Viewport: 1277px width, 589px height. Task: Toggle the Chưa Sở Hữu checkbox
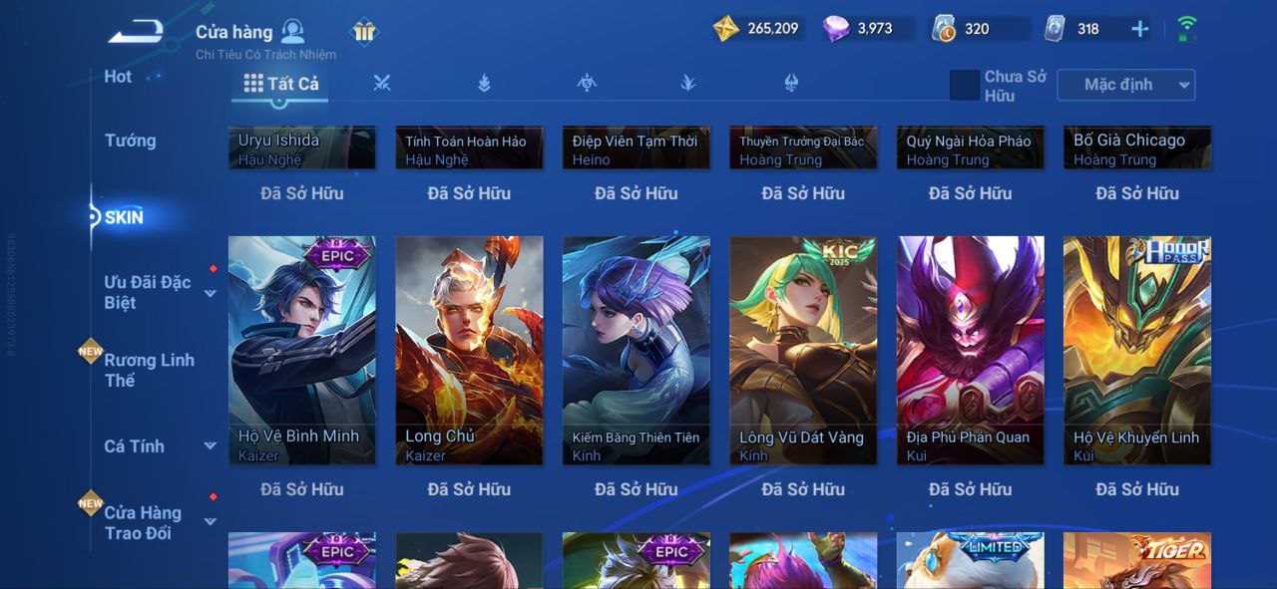(x=965, y=85)
